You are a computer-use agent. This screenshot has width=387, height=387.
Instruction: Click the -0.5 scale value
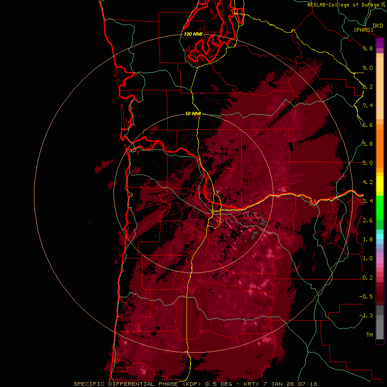366,296
